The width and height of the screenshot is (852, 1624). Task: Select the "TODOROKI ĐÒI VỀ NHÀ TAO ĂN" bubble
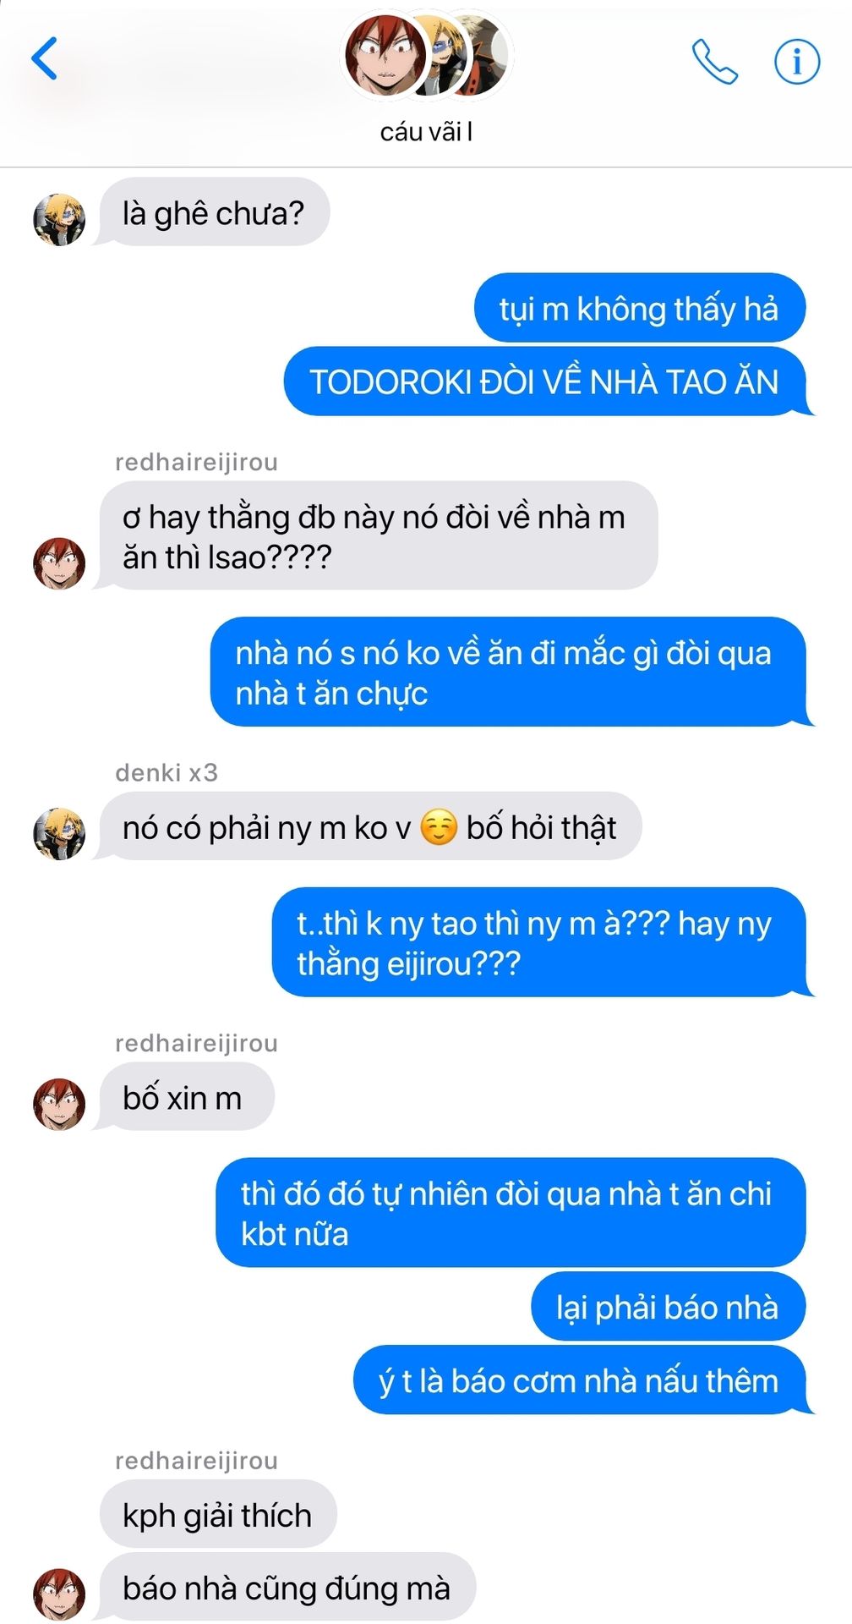pos(544,381)
